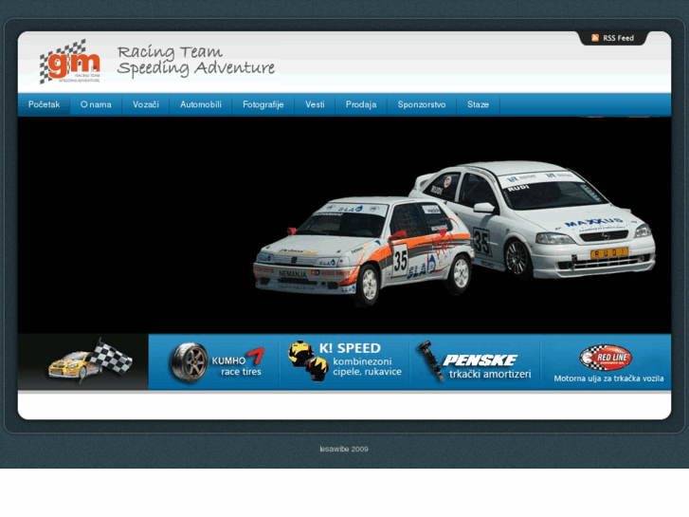Click the Racing Team Speeding Adventure title
The height and width of the screenshot is (517, 689).
[196, 61]
